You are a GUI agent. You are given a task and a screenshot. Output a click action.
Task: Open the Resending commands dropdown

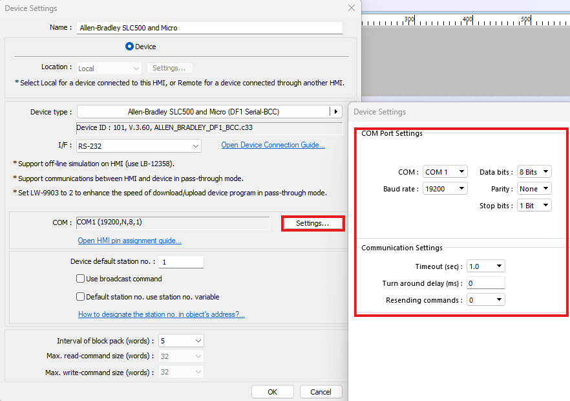click(x=486, y=300)
